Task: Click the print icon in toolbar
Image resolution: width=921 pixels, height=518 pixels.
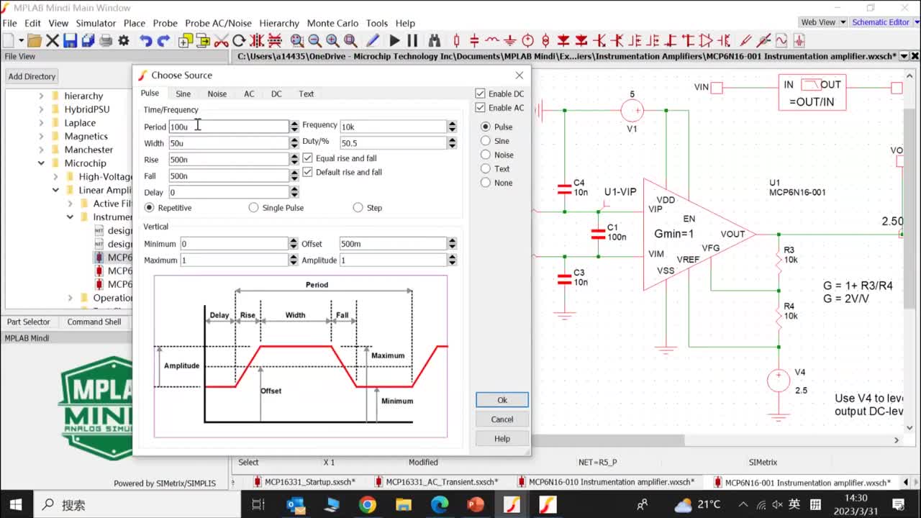Action: pos(106,41)
